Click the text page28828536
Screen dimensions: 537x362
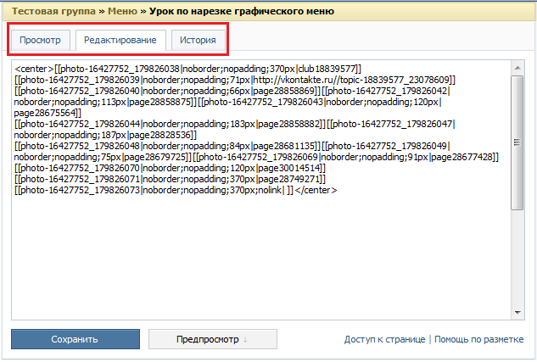click(x=159, y=135)
